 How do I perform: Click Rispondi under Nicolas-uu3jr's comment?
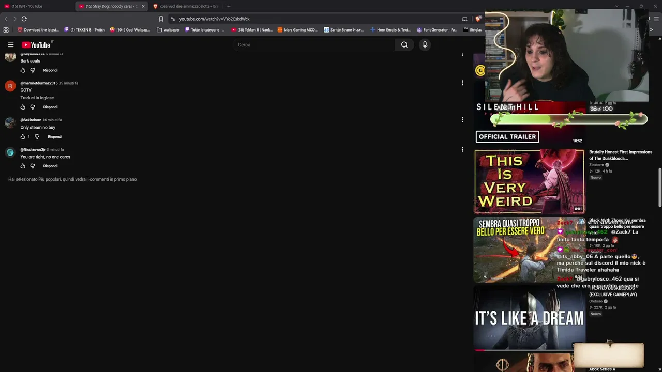pyautogui.click(x=50, y=166)
